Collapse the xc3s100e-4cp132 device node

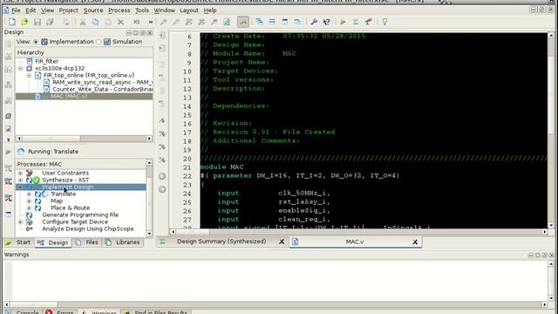tap(21, 68)
